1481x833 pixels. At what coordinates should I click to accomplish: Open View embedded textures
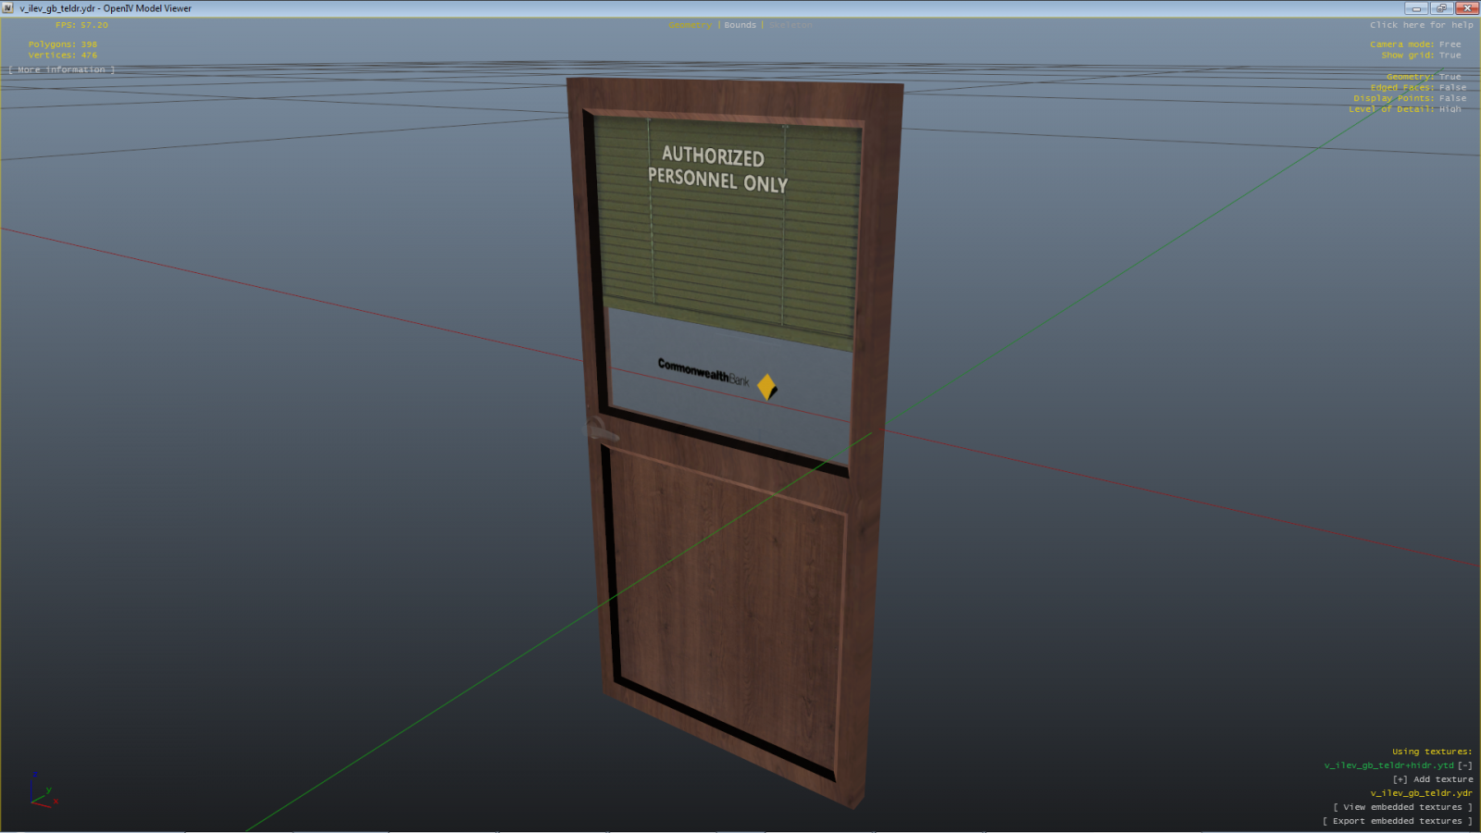[1401, 807]
